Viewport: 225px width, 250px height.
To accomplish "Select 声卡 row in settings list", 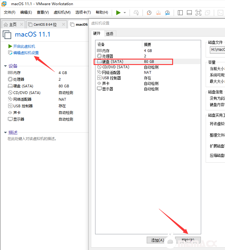I will pyautogui.click(x=148, y=83).
